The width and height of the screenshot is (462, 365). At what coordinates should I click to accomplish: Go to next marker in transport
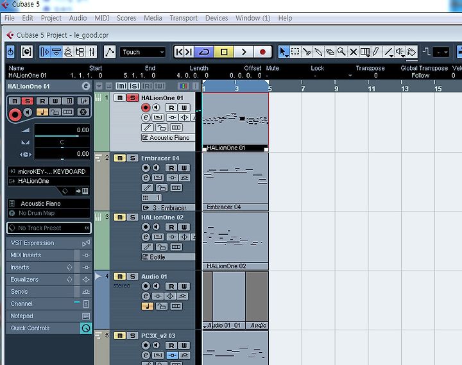pyautogui.click(x=189, y=52)
